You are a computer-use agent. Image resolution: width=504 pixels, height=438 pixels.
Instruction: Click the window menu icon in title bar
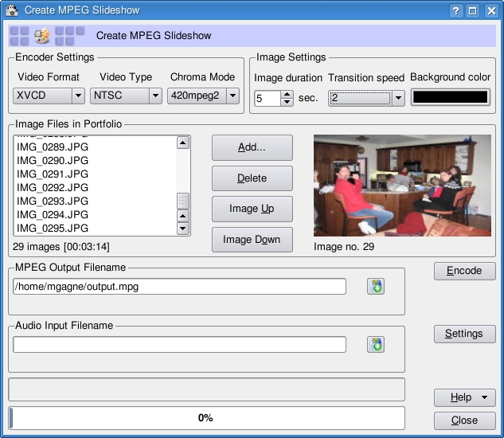pyautogui.click(x=11, y=10)
